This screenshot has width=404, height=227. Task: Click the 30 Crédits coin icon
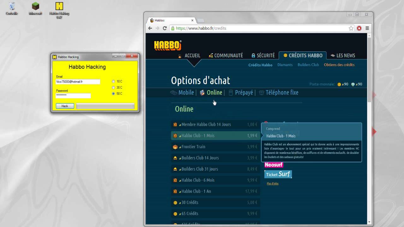(x=175, y=202)
